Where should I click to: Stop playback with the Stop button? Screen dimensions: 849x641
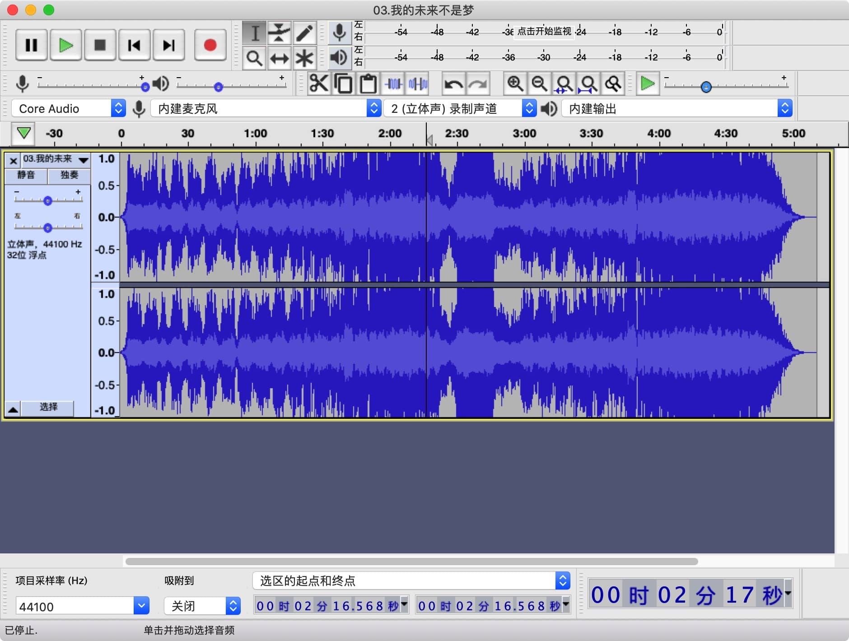(100, 45)
